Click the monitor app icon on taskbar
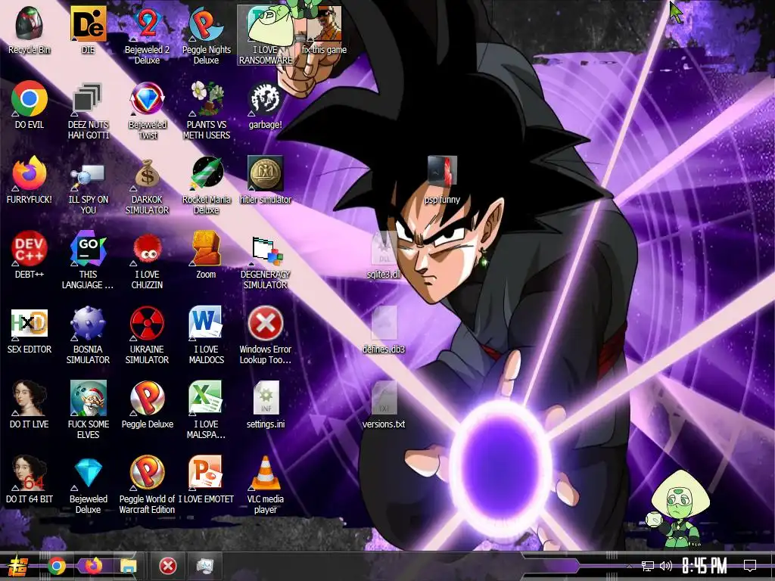 pos(204,566)
